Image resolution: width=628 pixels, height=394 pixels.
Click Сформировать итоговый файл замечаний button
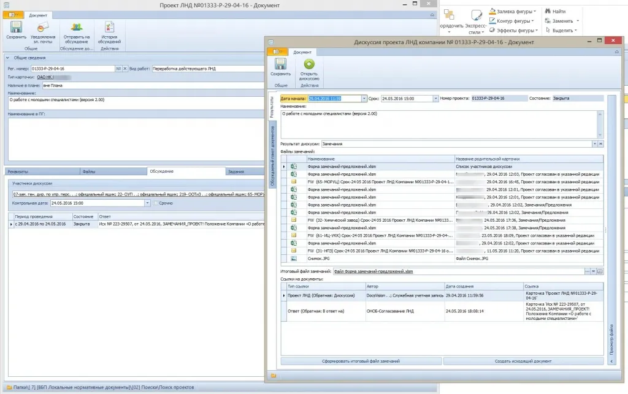click(x=361, y=362)
